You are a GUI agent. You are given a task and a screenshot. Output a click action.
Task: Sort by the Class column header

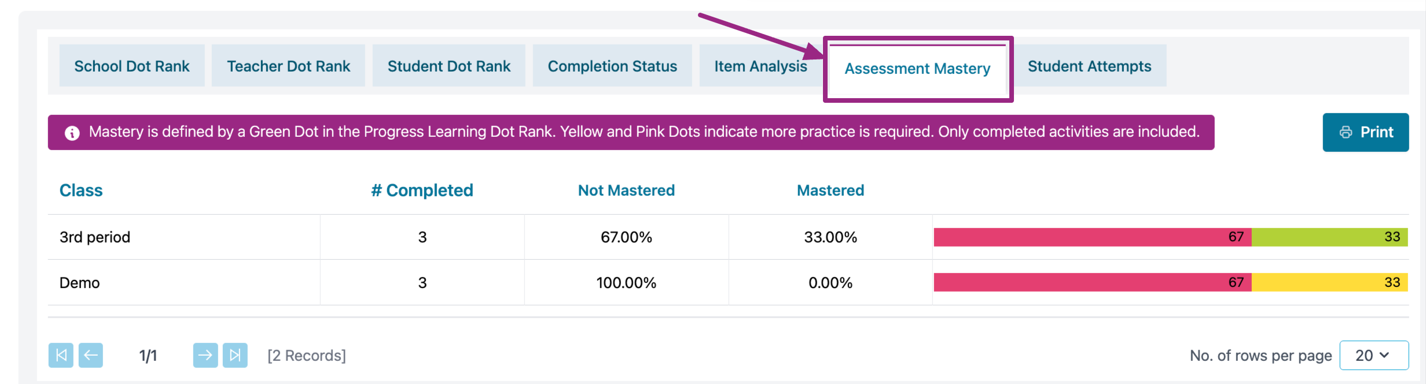(x=81, y=191)
